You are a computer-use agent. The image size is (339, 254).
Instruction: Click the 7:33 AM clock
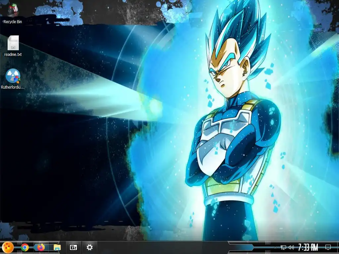click(308, 247)
